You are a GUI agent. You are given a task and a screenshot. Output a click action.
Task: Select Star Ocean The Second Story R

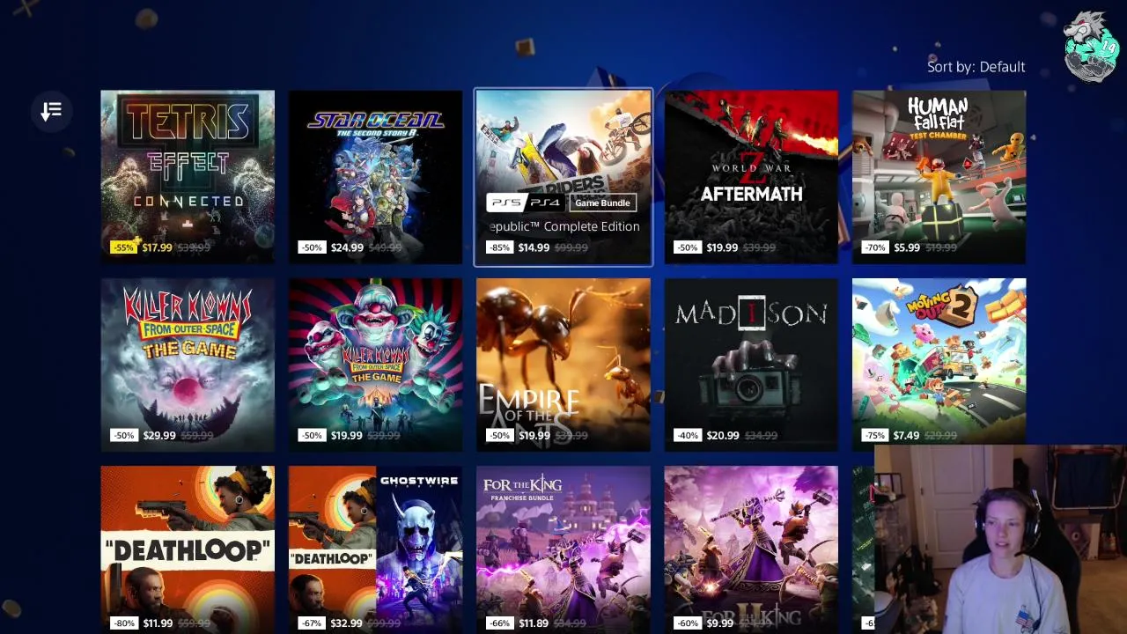click(375, 177)
